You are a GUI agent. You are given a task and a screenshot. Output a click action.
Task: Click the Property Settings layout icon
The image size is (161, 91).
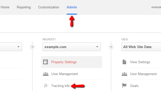[x=46, y=62]
